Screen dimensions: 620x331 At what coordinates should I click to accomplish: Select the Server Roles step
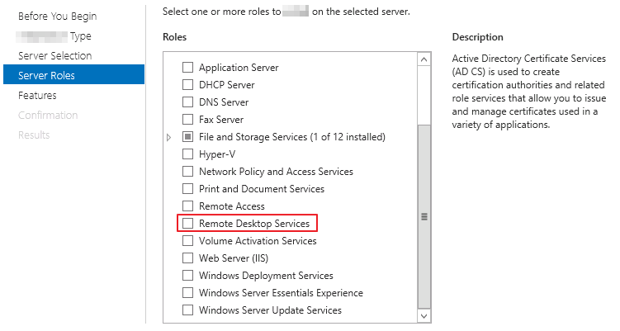(74, 75)
